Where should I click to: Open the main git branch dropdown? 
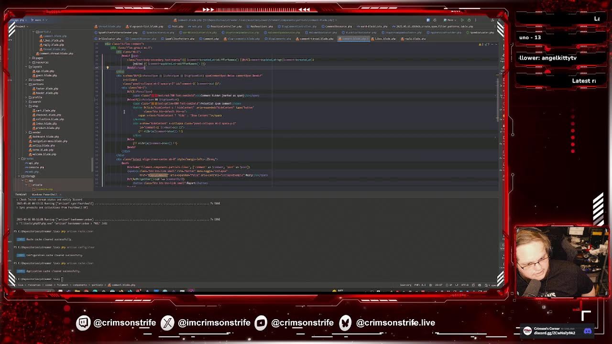tap(39, 20)
